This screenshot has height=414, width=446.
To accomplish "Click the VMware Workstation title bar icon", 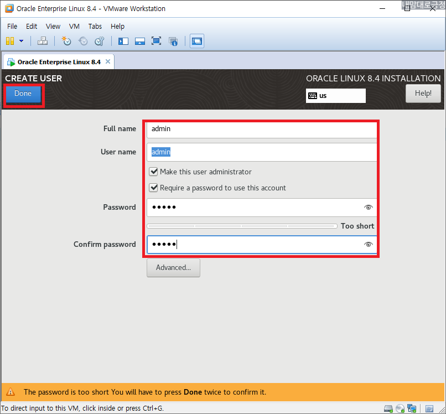I will click(x=9, y=8).
